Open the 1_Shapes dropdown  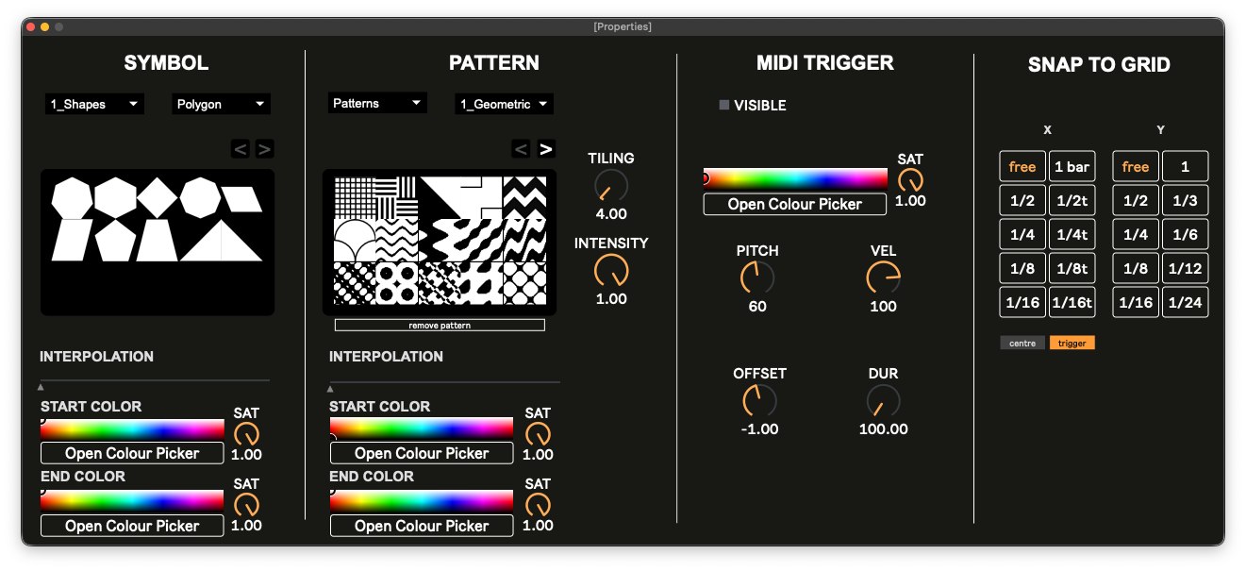pos(95,104)
